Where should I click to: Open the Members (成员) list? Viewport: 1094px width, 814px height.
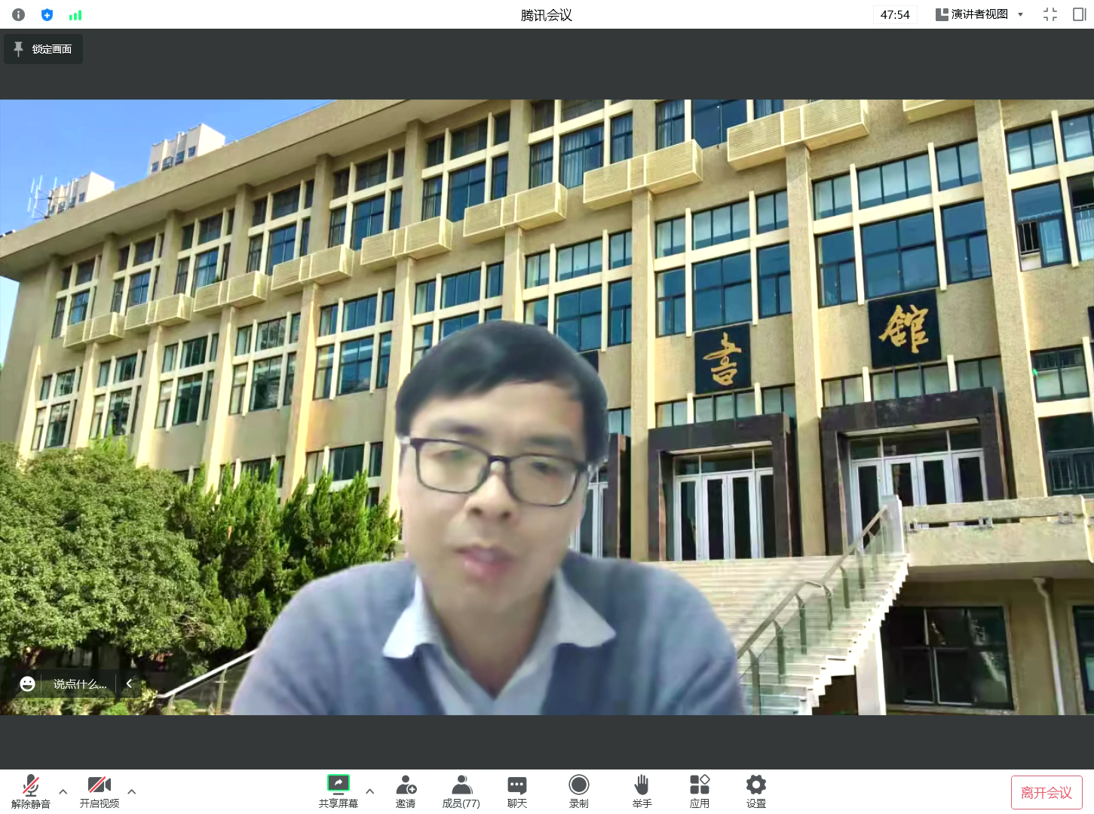coord(461,791)
